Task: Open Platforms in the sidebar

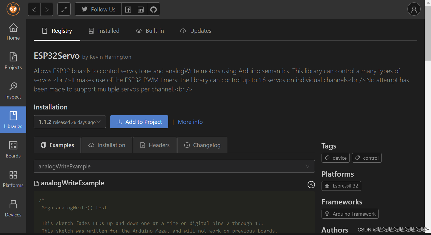Action: [13, 179]
